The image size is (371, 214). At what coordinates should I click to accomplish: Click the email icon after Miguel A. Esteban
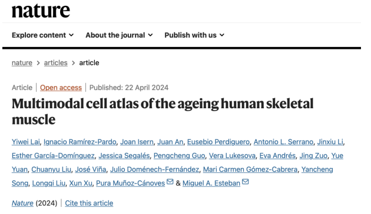pyautogui.click(x=246, y=182)
